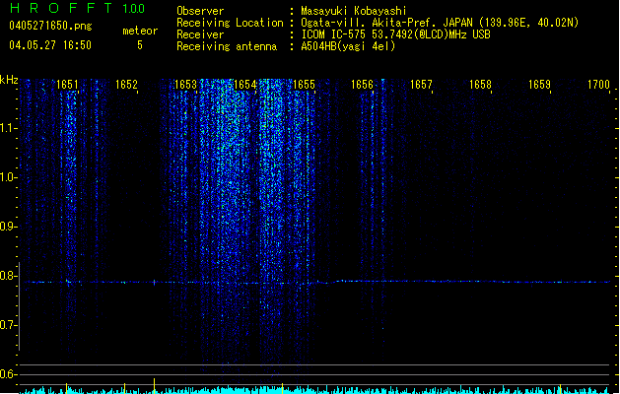This screenshot has height=394, width=620.
Task: Click the date stamp 04.05.27 16:50
Action: (x=50, y=45)
